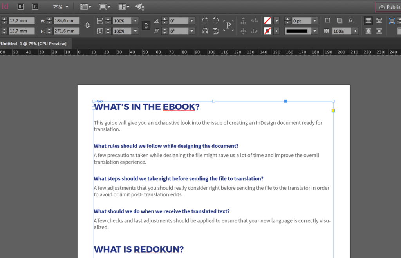The height and width of the screenshot is (258, 401).
Task: Expand the Fill swatch arrow menu
Action: 276,20
